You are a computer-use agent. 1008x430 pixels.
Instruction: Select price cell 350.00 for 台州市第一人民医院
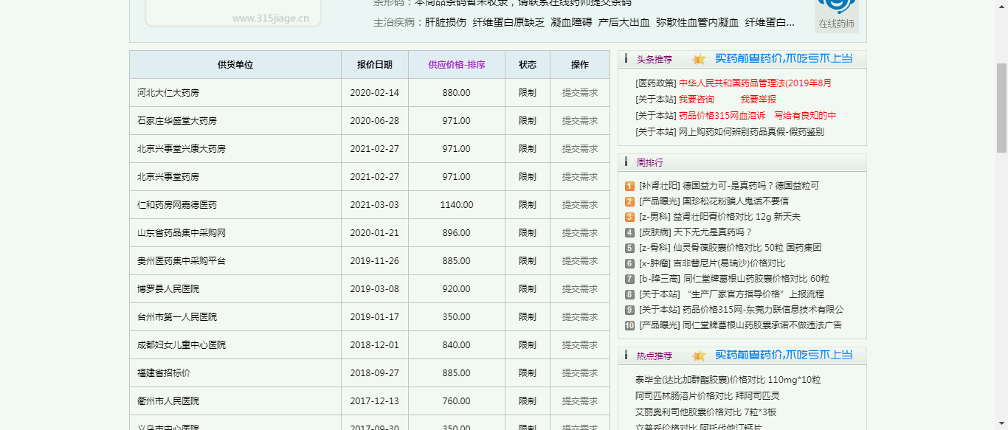click(x=457, y=317)
